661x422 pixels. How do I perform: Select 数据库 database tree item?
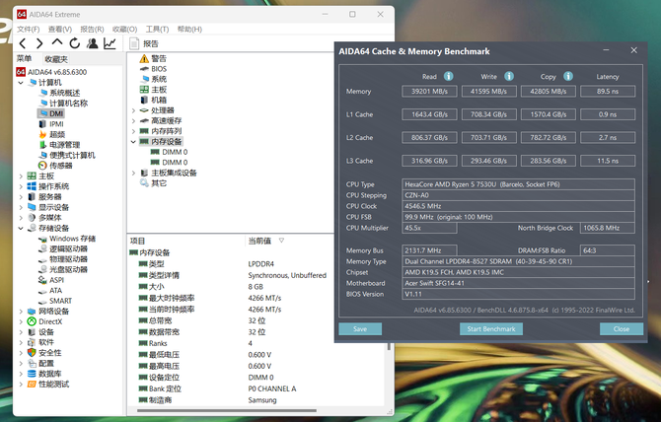pos(44,374)
